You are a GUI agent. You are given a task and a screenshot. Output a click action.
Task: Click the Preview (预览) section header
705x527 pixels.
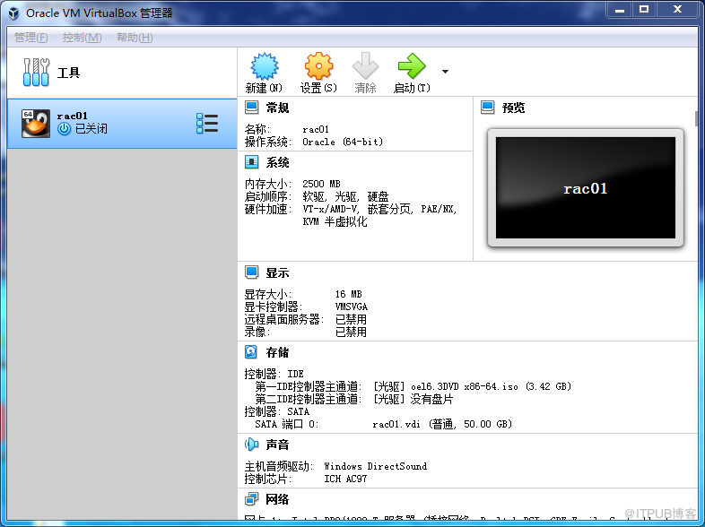tap(513, 108)
